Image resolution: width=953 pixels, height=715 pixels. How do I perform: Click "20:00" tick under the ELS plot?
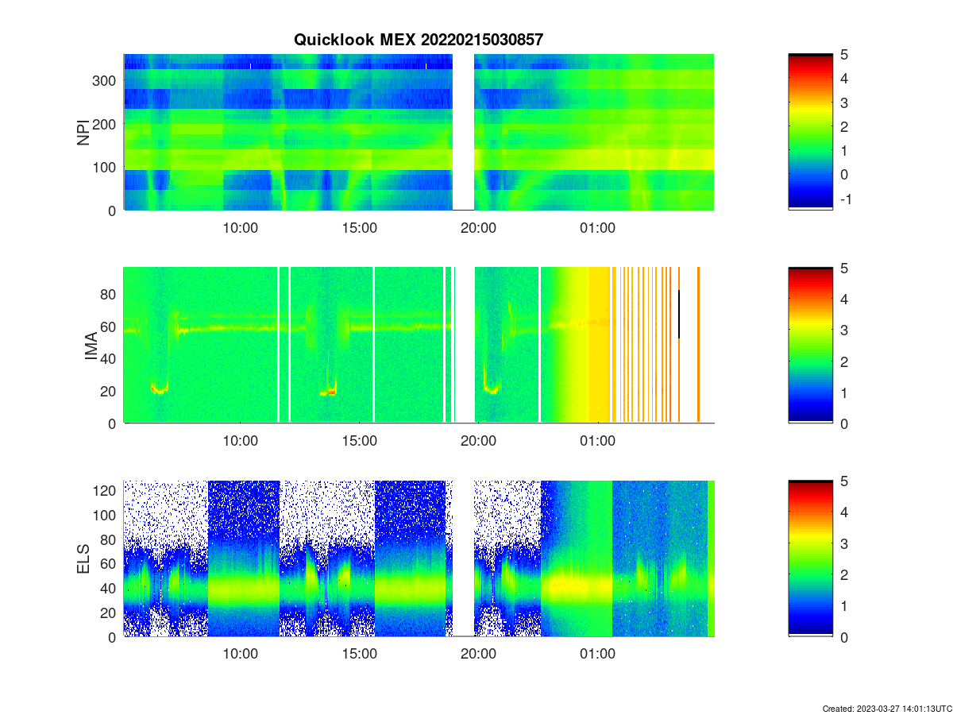point(478,654)
